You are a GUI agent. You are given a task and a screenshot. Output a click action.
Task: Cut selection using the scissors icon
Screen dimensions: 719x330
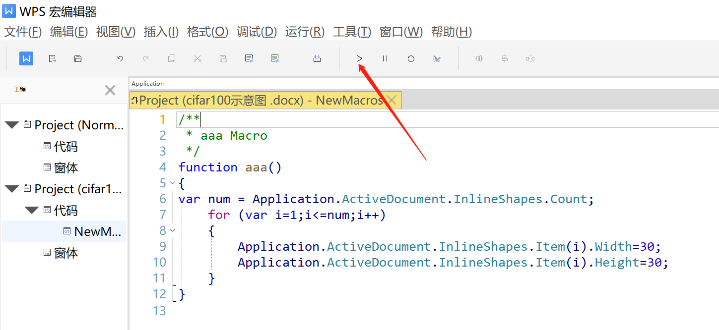pyautogui.click(x=197, y=58)
